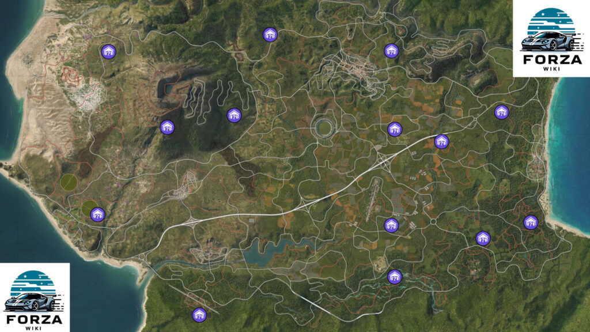Viewport: 590px width, 332px height.
Task: Open the northeastern barn find icon near the east coast
Action: [501, 112]
